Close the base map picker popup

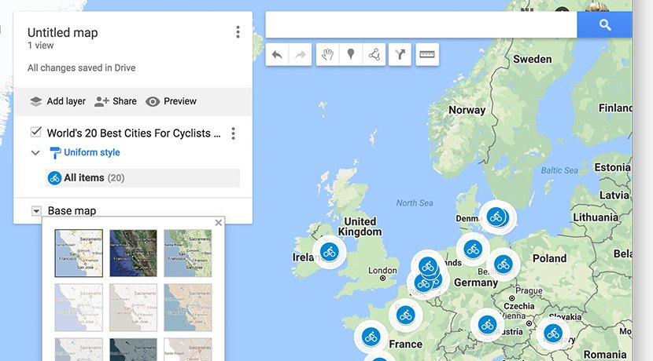click(219, 223)
